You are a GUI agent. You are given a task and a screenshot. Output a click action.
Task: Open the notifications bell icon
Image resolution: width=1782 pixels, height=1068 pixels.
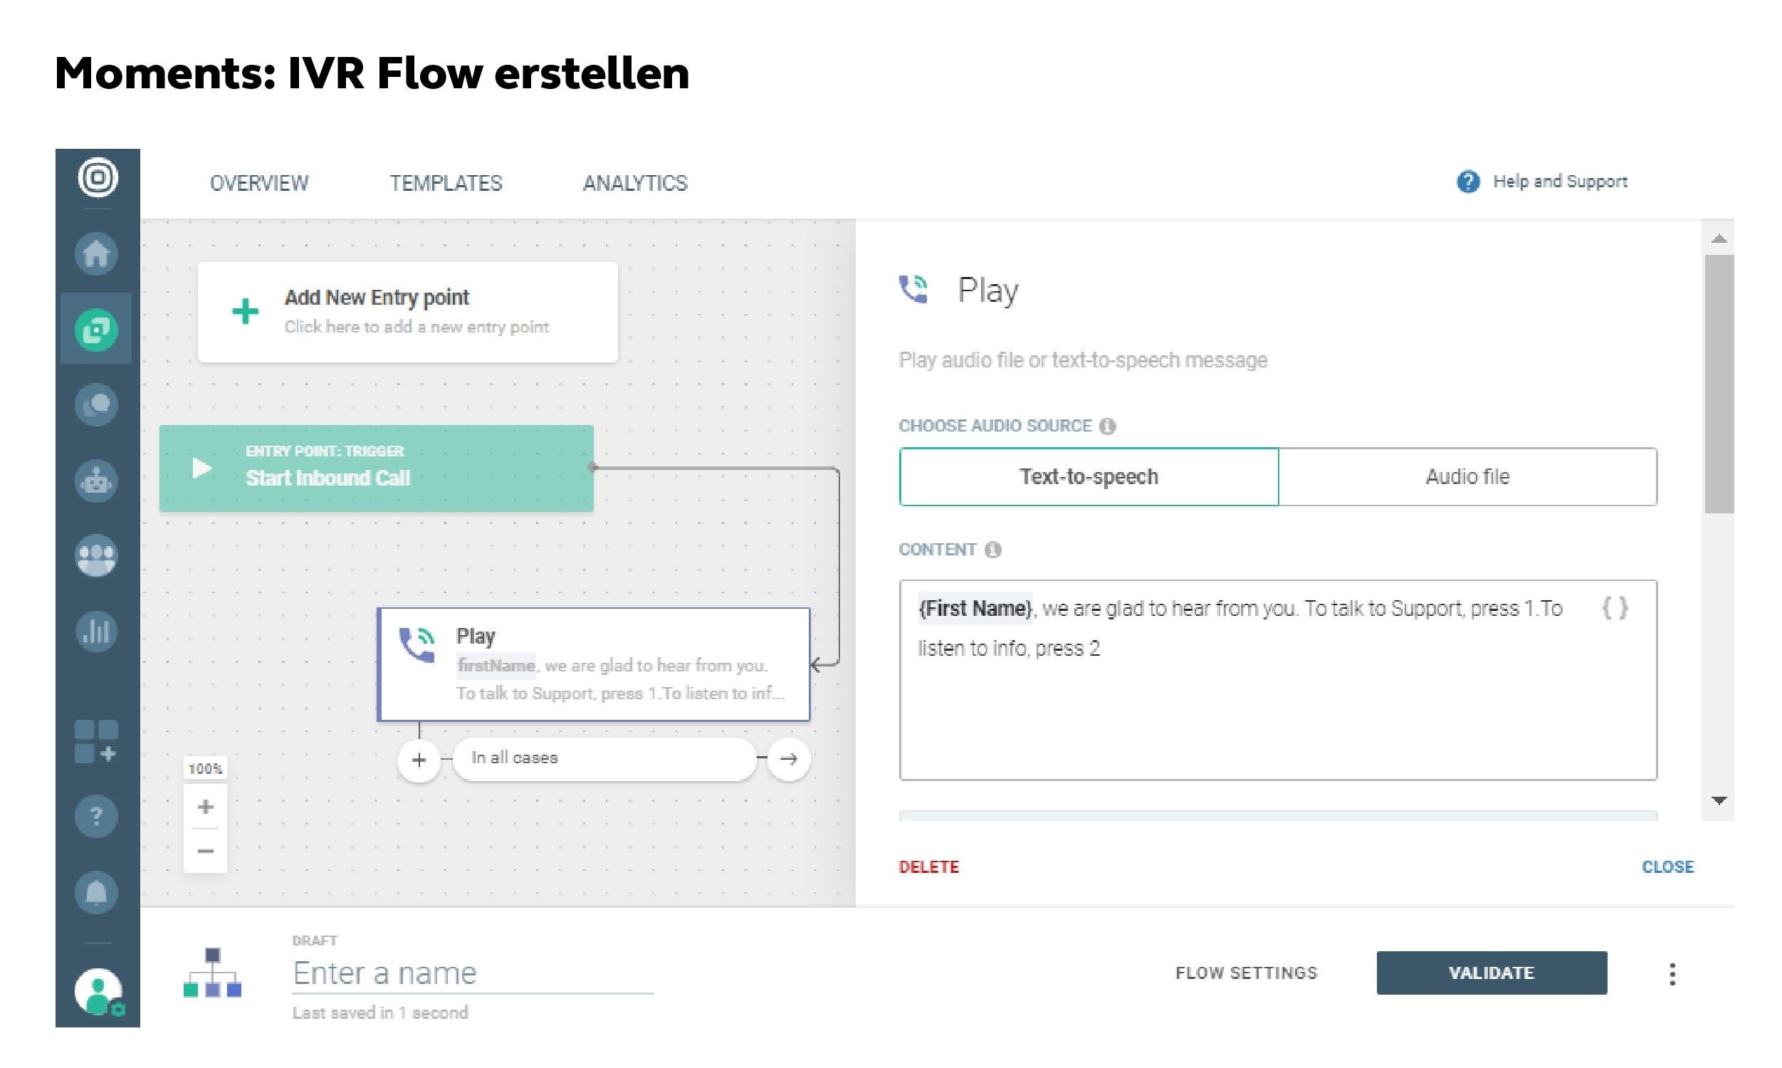pyautogui.click(x=96, y=892)
